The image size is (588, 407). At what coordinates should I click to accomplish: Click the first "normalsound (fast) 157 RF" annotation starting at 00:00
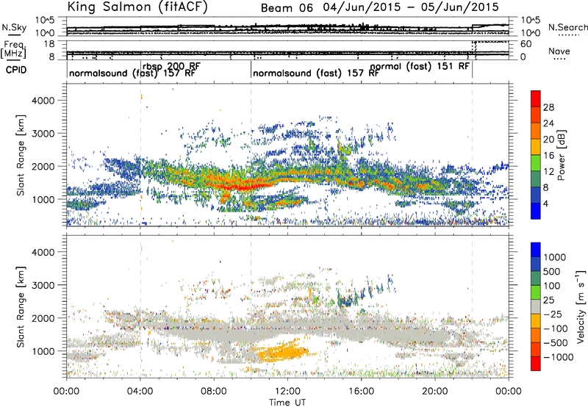(132, 73)
